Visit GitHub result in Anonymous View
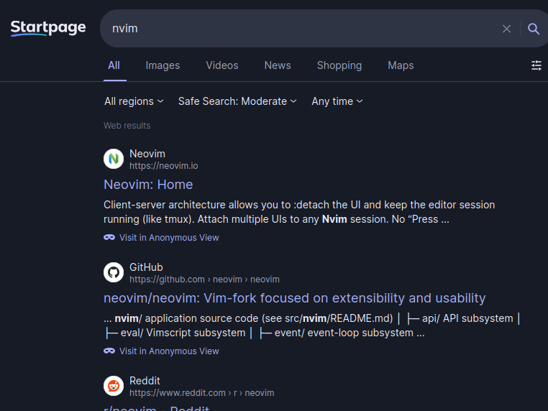The image size is (548, 411). (169, 351)
